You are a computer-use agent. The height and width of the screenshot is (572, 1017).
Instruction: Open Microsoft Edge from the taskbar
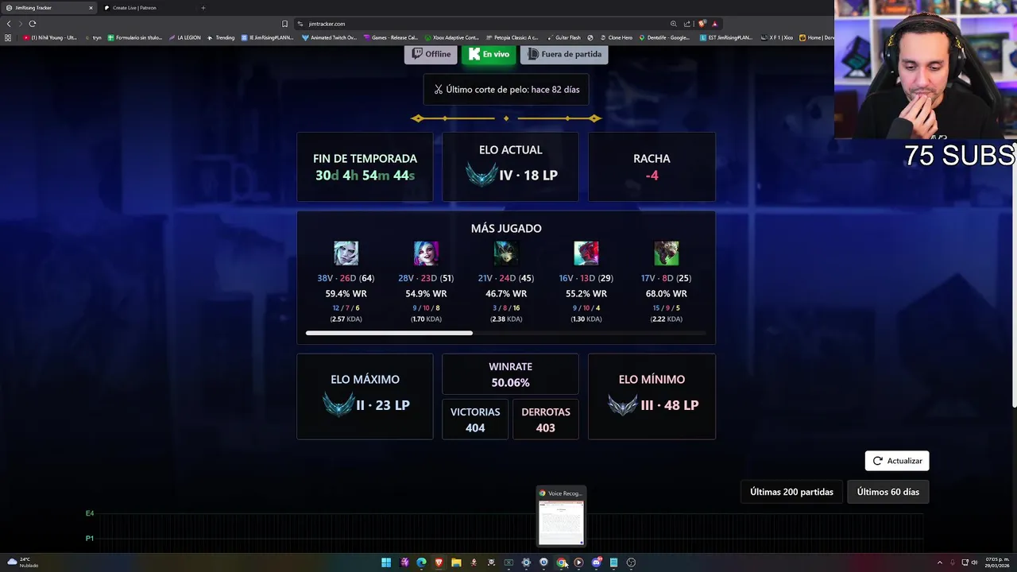pyautogui.click(x=421, y=562)
